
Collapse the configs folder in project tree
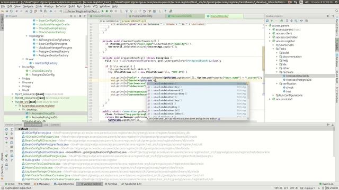tap(20, 67)
